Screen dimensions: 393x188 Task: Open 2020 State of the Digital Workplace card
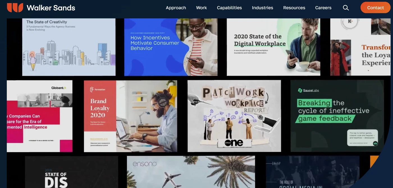coord(273,47)
